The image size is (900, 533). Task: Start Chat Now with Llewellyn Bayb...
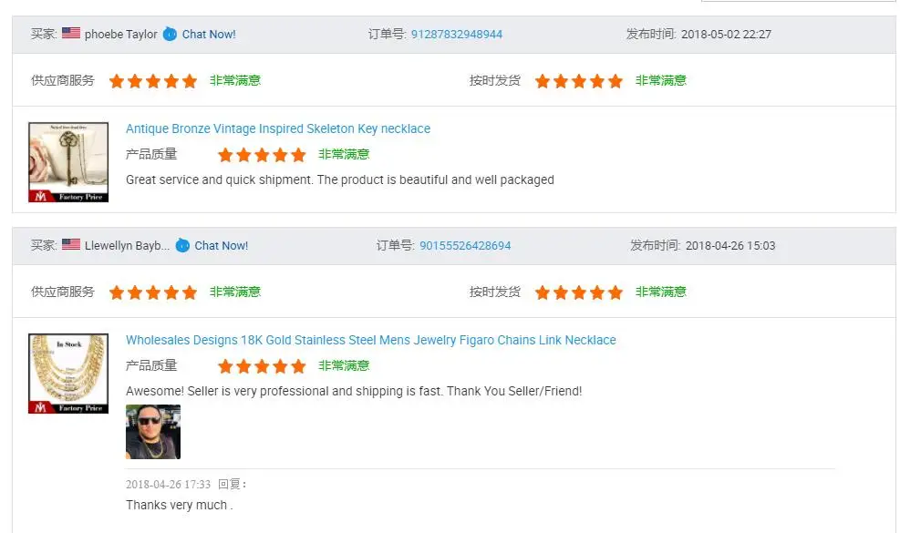coord(222,246)
